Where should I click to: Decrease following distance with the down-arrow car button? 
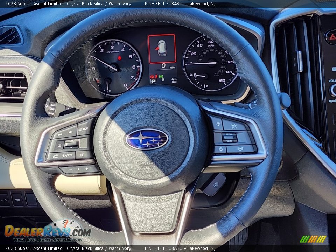[x=220, y=149]
